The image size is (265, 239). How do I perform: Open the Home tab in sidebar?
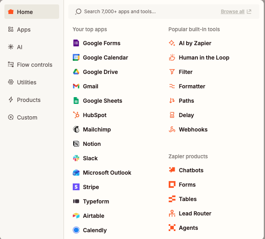coord(32,12)
